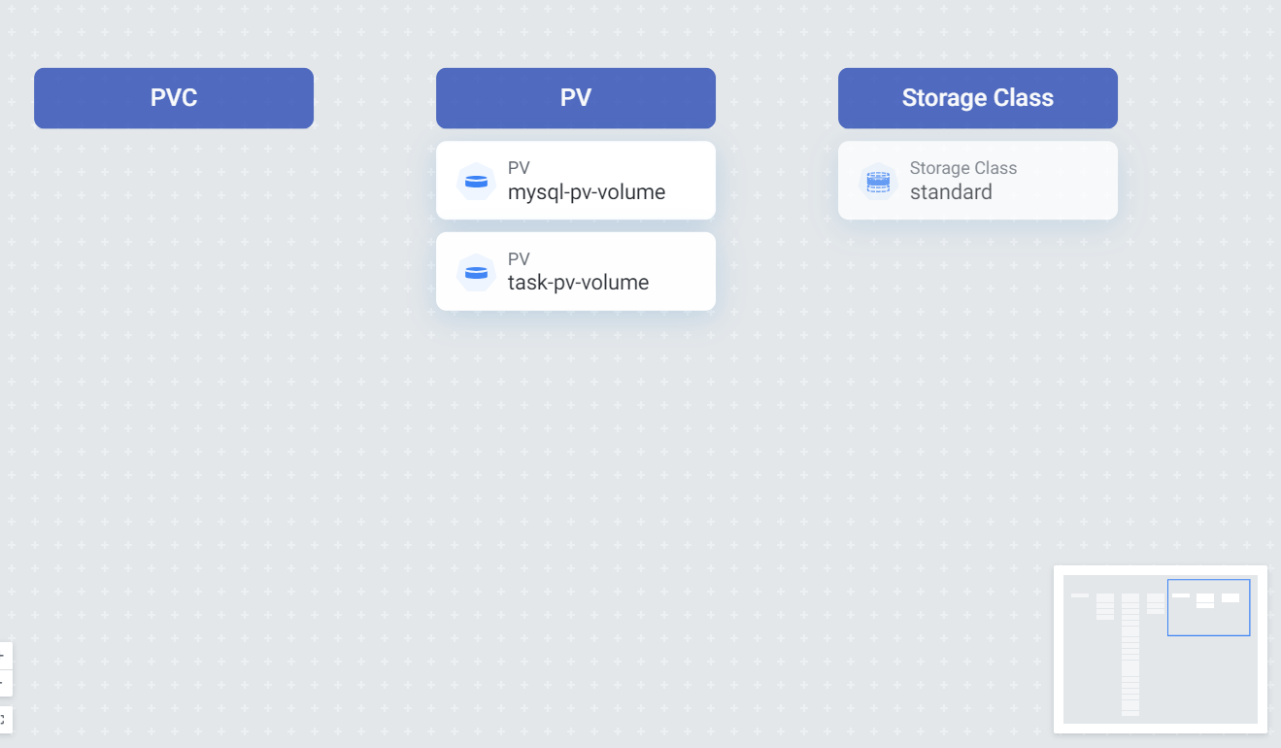Zoom in using the plus control
The image size is (1281, 748).
(3, 656)
